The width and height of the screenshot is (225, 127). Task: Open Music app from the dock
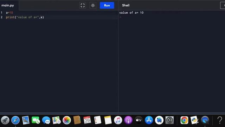click(118, 120)
